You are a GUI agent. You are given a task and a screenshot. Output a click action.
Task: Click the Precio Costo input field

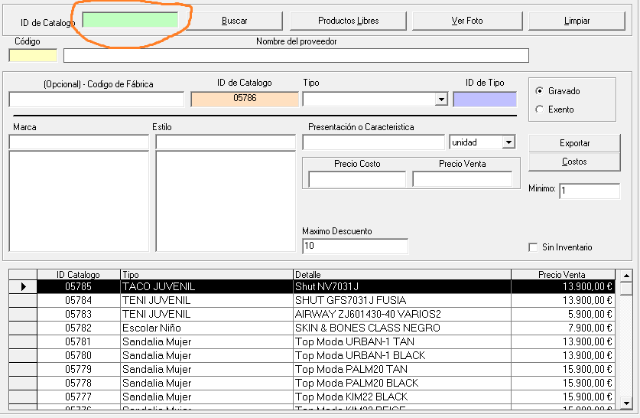[x=357, y=179]
